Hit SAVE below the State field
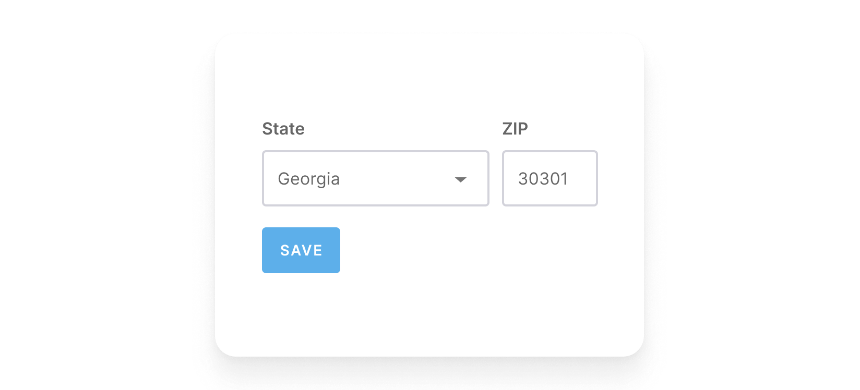This screenshot has height=390, width=860. tap(301, 250)
